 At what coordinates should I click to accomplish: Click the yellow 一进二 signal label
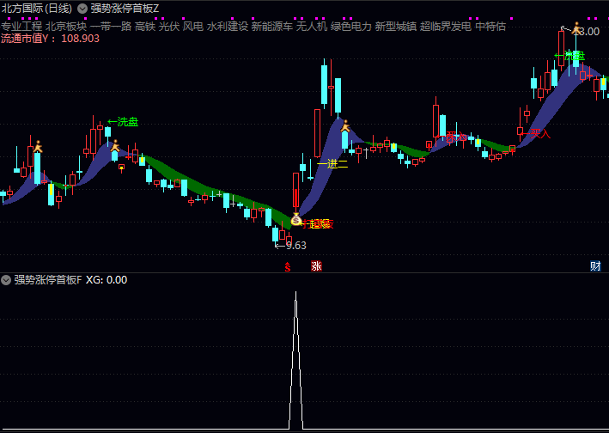pos(332,164)
